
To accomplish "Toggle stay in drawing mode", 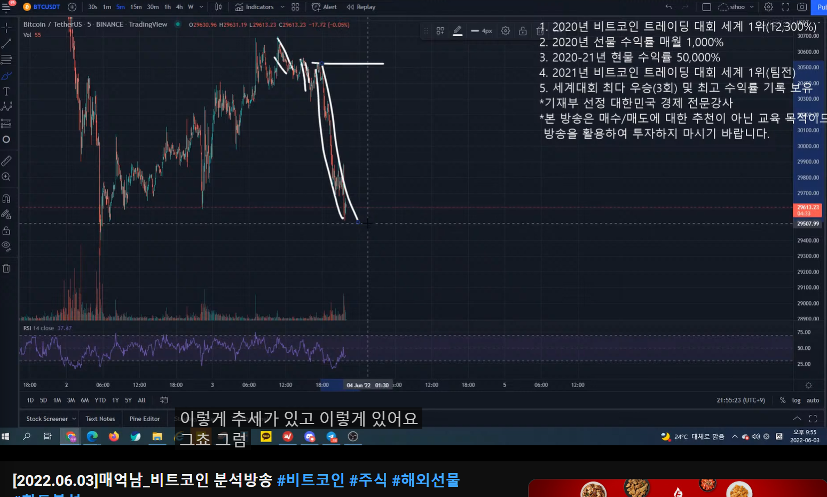I will point(6,214).
